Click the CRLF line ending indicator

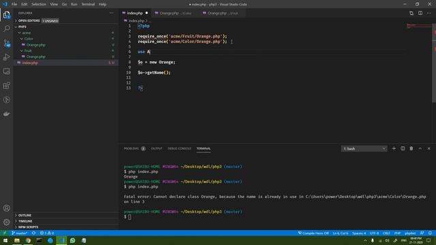coord(386,233)
